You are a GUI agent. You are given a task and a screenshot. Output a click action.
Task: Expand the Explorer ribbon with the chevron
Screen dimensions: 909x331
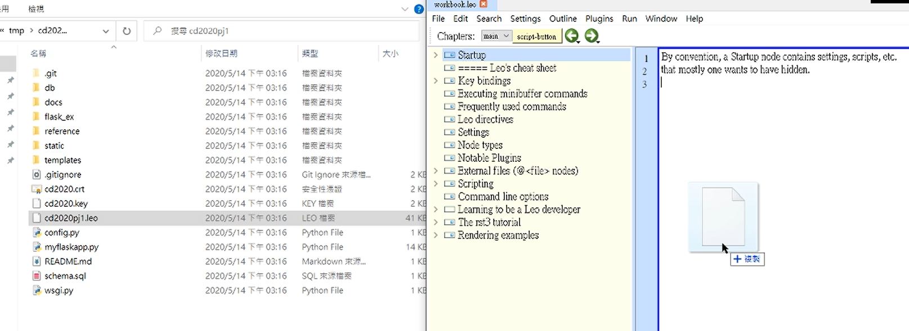405,9
